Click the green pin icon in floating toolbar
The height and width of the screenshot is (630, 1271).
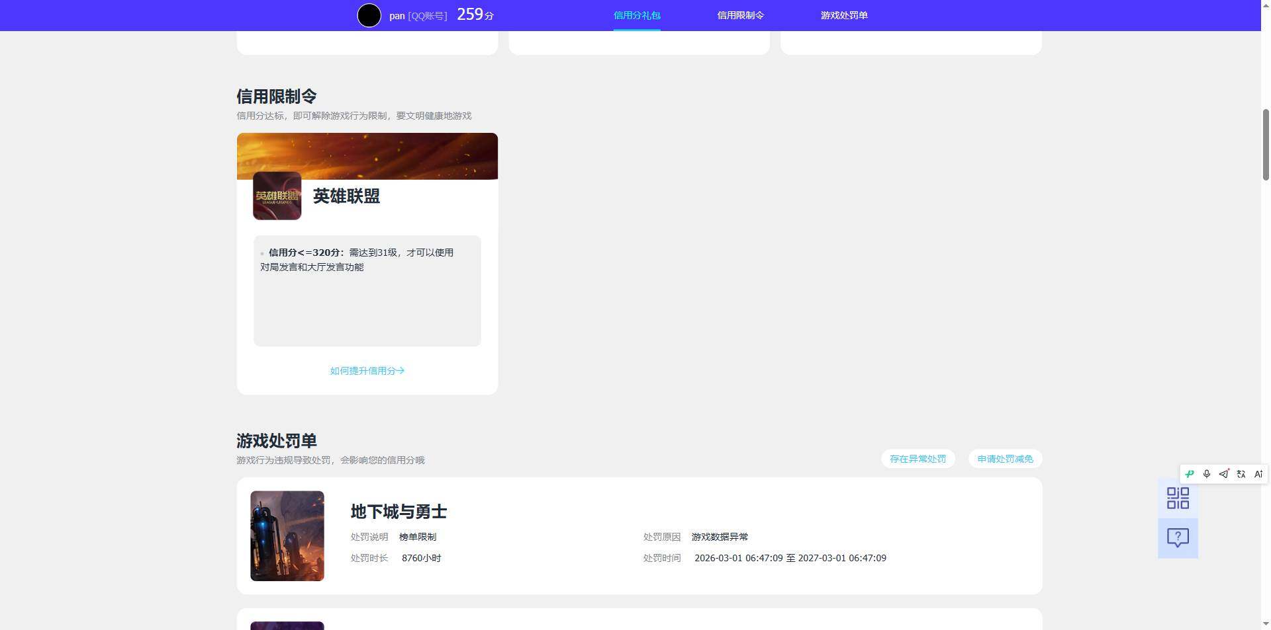(x=1190, y=474)
